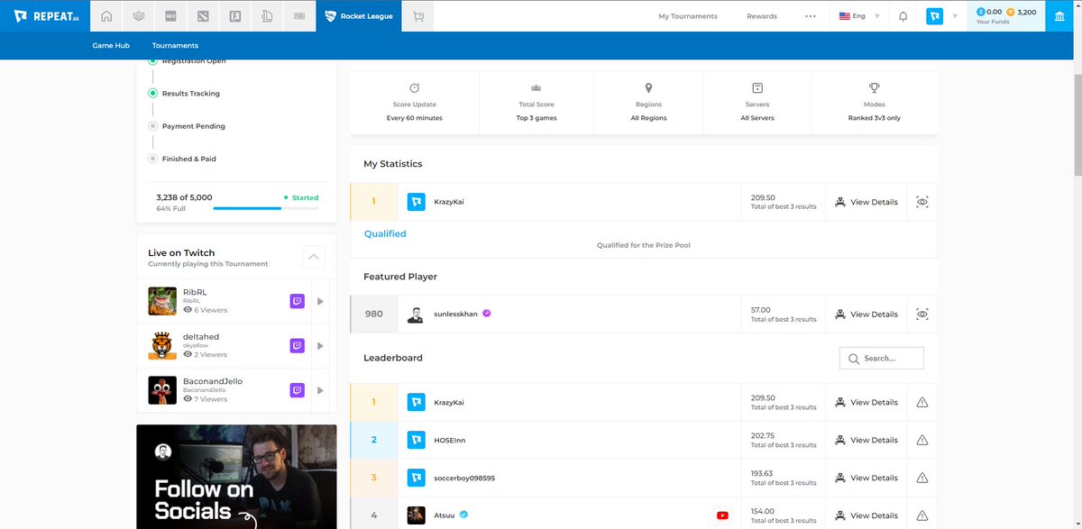Click the user profile avatar in header

click(x=934, y=16)
